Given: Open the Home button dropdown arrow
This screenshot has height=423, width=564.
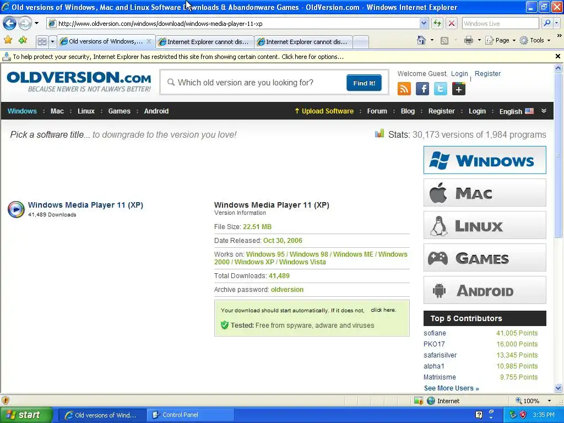Looking at the screenshot, I should coord(432,40).
